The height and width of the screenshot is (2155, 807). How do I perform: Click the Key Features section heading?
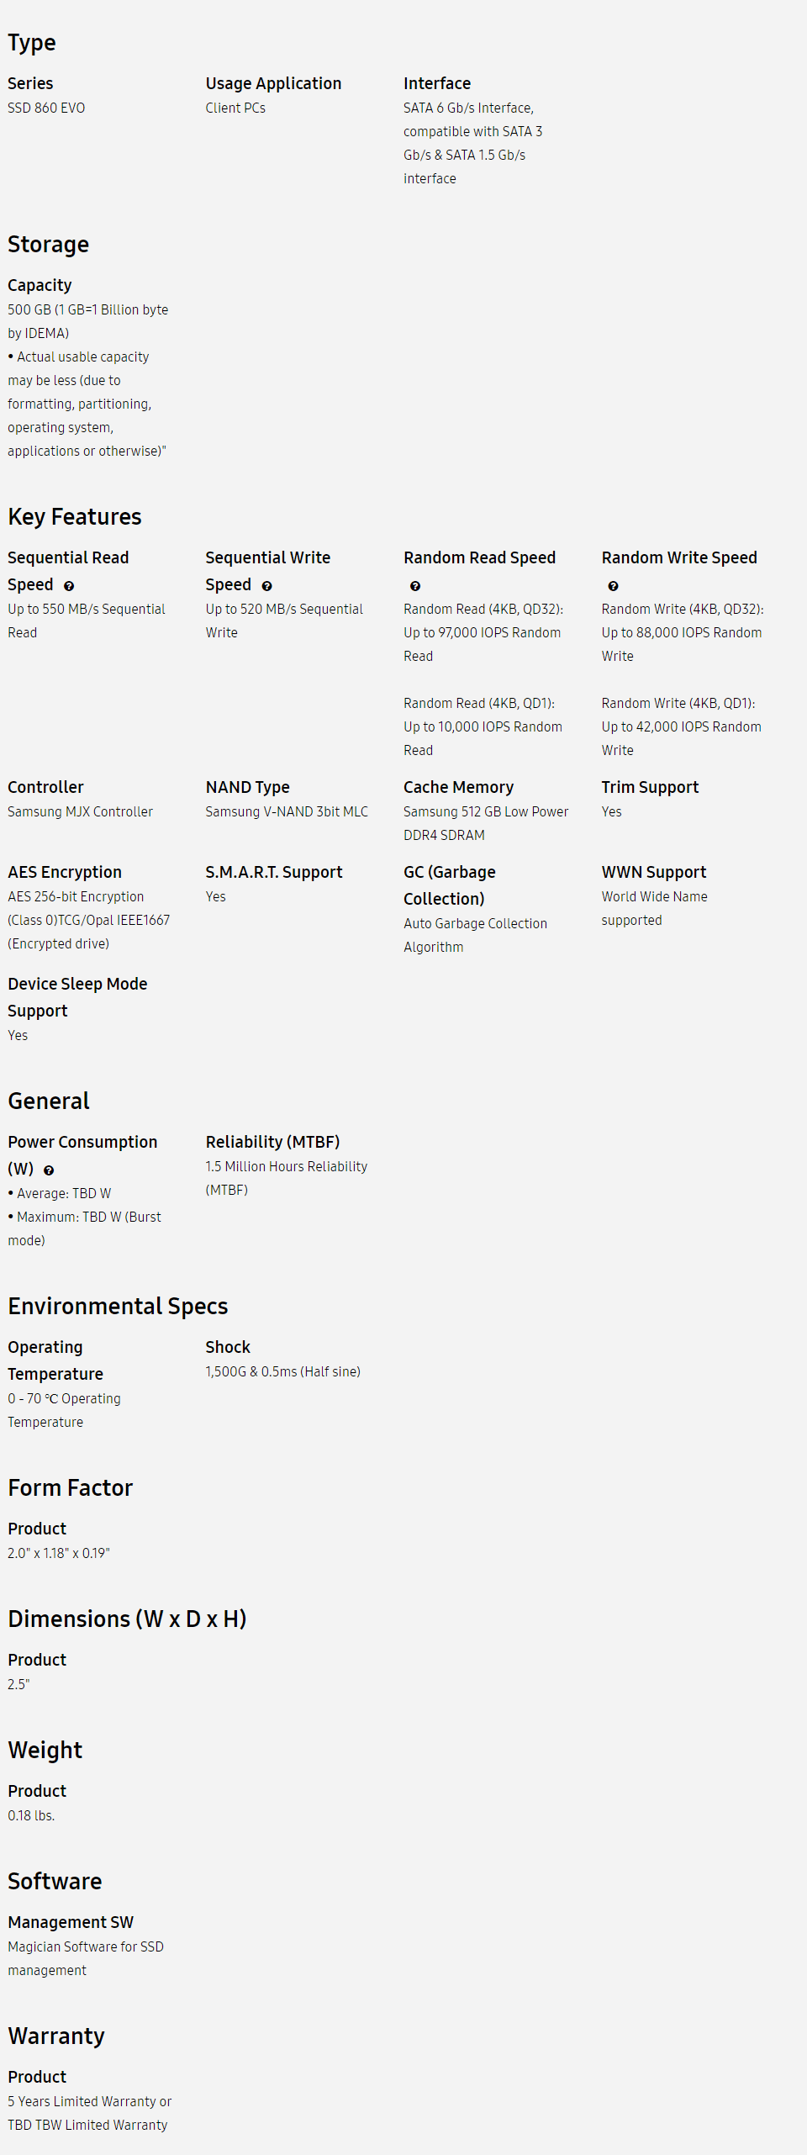pyautogui.click(x=75, y=517)
